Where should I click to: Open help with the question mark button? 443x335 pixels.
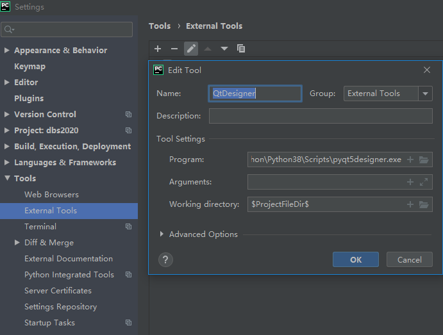pos(165,259)
